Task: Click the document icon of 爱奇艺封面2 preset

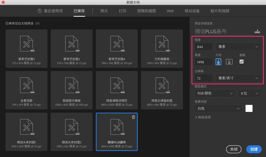Action: coord(27,44)
